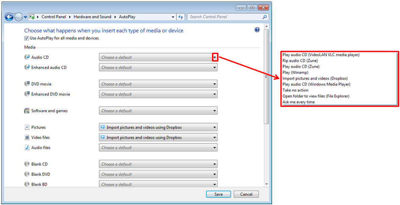
Task: Open the Blank CD default dropdown
Action: point(158,164)
